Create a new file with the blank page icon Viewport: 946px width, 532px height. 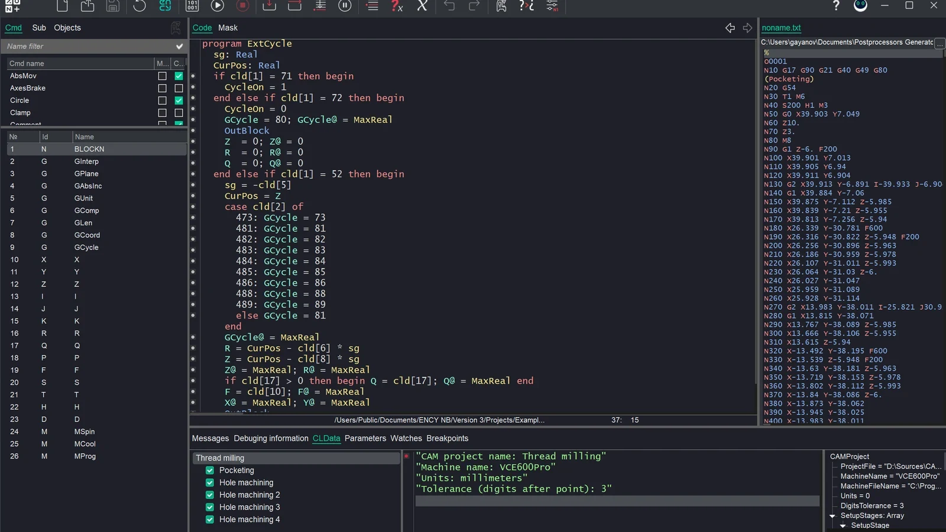point(62,6)
